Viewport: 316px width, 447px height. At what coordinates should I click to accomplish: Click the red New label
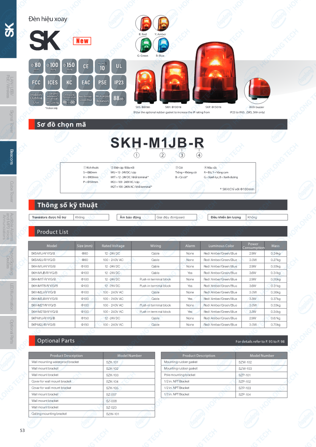[82, 41]
